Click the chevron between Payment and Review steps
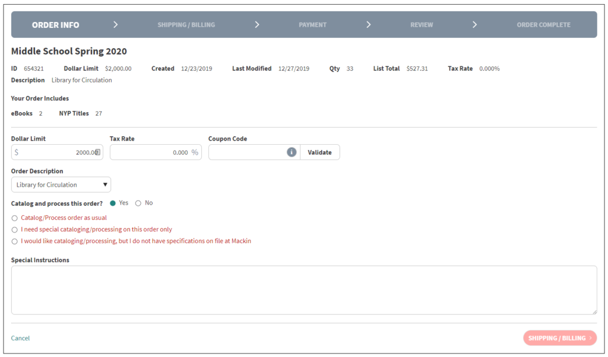The image size is (608, 357). (x=369, y=24)
